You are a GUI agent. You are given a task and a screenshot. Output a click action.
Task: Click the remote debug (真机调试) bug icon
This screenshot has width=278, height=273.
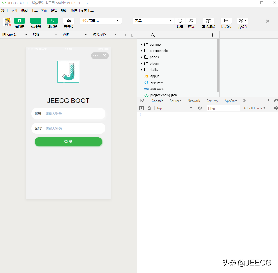(x=209, y=21)
